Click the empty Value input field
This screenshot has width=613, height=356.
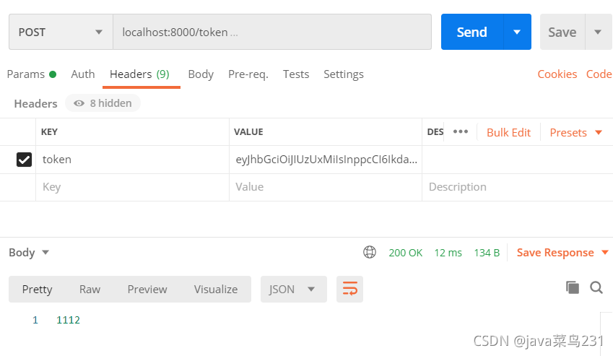pyautogui.click(x=326, y=187)
